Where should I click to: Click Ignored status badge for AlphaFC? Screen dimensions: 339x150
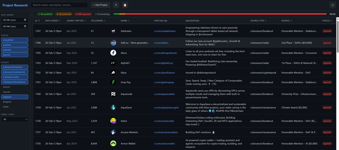pos(327,63)
